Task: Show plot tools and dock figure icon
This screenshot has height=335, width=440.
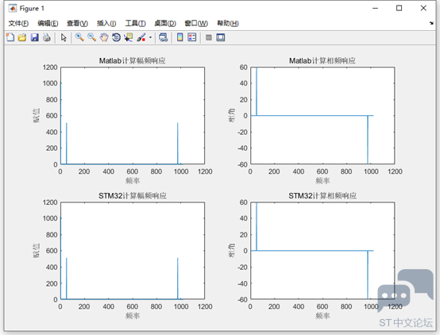Action: click(221, 37)
